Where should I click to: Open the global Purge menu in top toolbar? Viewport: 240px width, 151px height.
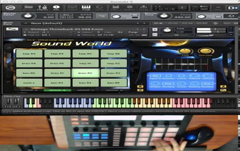(144, 8)
